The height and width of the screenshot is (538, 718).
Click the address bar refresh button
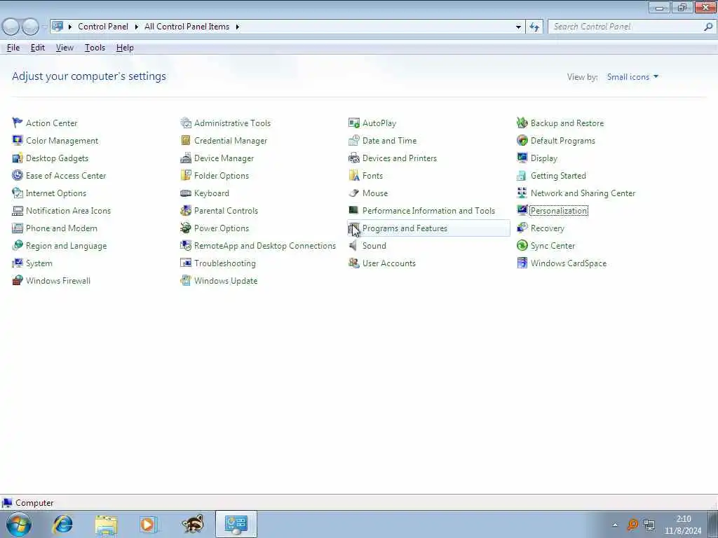pos(534,27)
